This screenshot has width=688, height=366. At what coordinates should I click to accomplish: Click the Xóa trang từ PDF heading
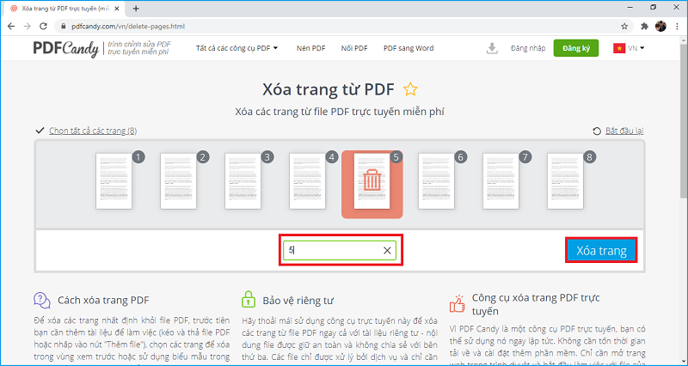point(329,89)
